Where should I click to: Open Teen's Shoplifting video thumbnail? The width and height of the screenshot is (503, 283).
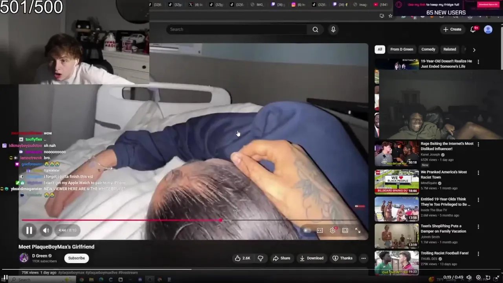(397, 236)
